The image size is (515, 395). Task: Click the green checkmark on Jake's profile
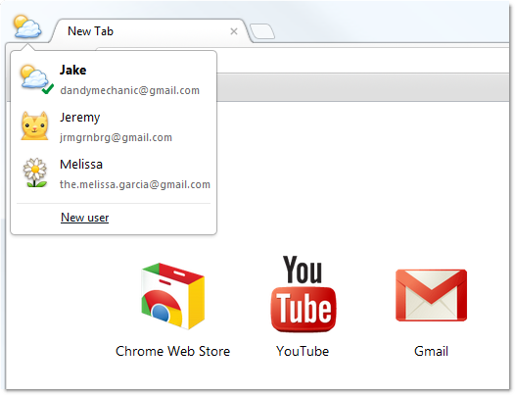tap(48, 89)
